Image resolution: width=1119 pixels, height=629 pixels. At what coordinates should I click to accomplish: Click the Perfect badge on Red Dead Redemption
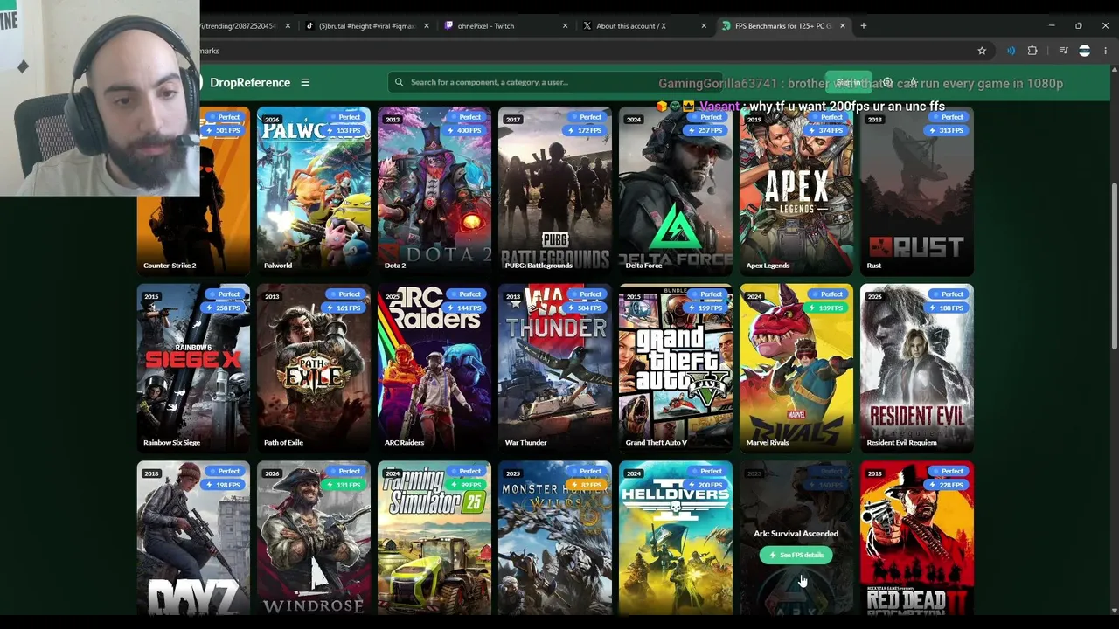tap(949, 472)
